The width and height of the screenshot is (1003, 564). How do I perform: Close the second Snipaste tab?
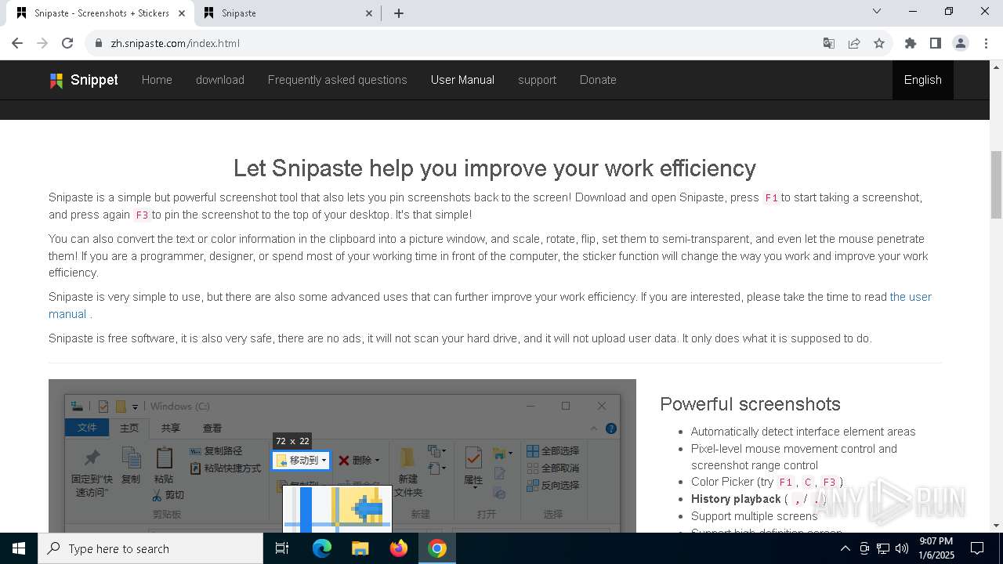[370, 13]
